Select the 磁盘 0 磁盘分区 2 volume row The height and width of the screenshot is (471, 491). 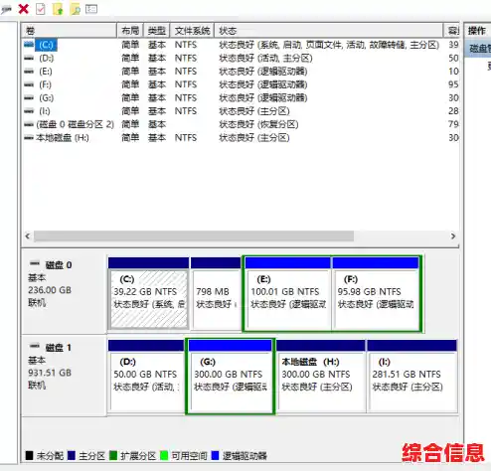point(75,124)
